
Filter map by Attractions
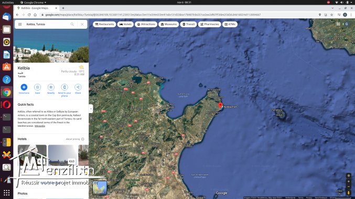point(146,24)
